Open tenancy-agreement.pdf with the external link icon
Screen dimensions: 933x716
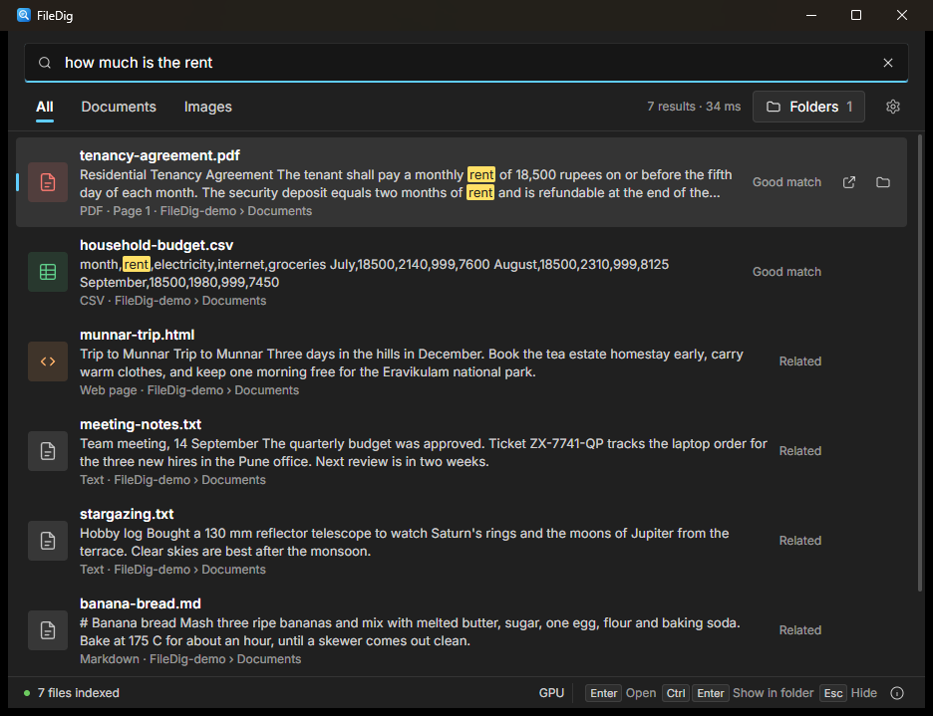pos(849,182)
